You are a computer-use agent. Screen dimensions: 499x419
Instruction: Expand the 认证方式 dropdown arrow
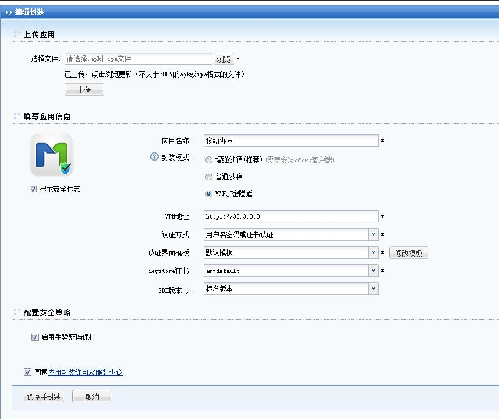pos(374,234)
